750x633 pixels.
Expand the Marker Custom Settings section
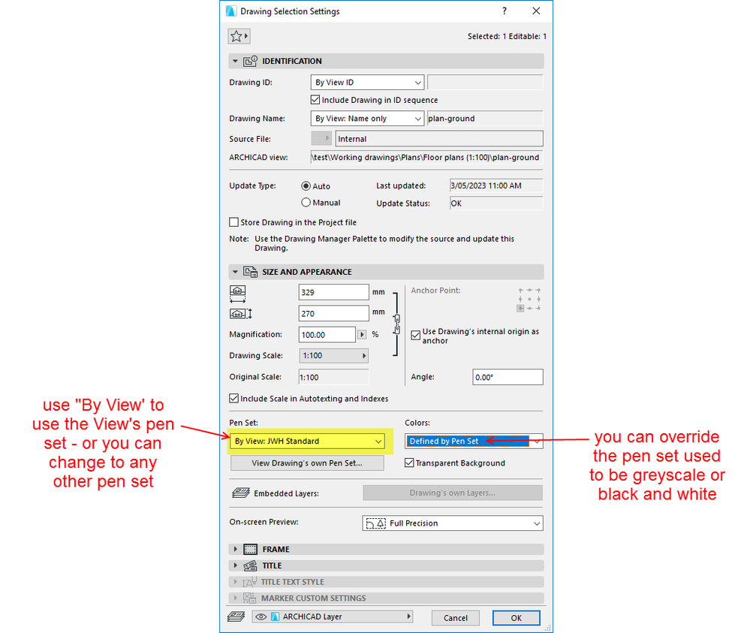click(235, 598)
